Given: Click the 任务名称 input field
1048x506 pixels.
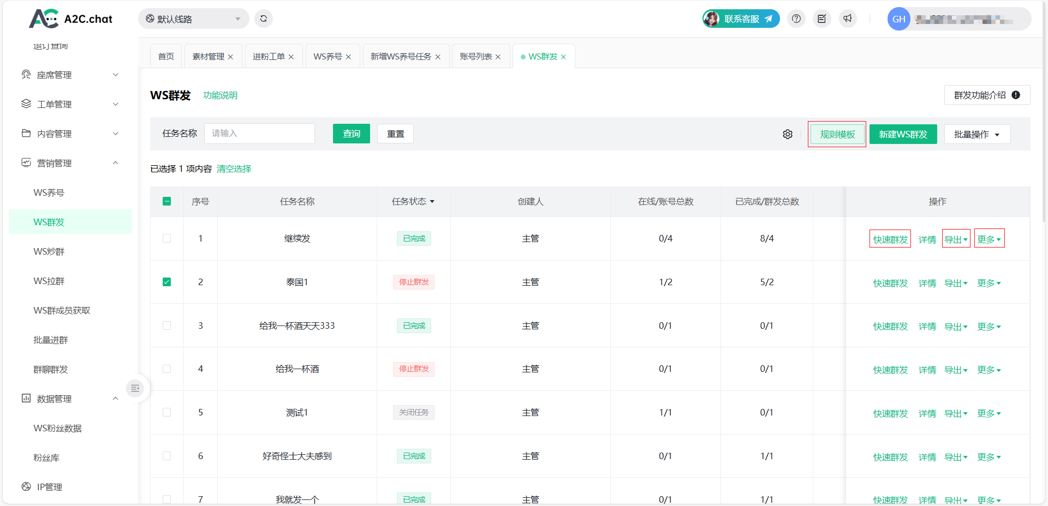Looking at the screenshot, I should point(259,134).
